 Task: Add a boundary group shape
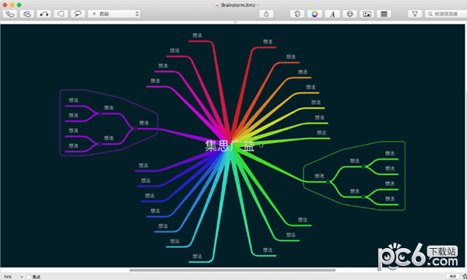[x=61, y=14]
